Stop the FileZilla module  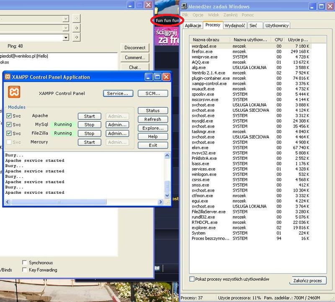click(x=89, y=133)
